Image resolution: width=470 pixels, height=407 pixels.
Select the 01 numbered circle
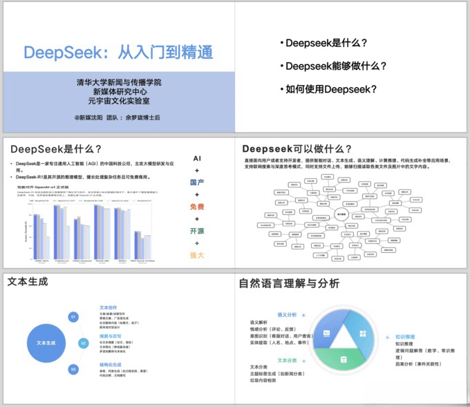[73, 316]
